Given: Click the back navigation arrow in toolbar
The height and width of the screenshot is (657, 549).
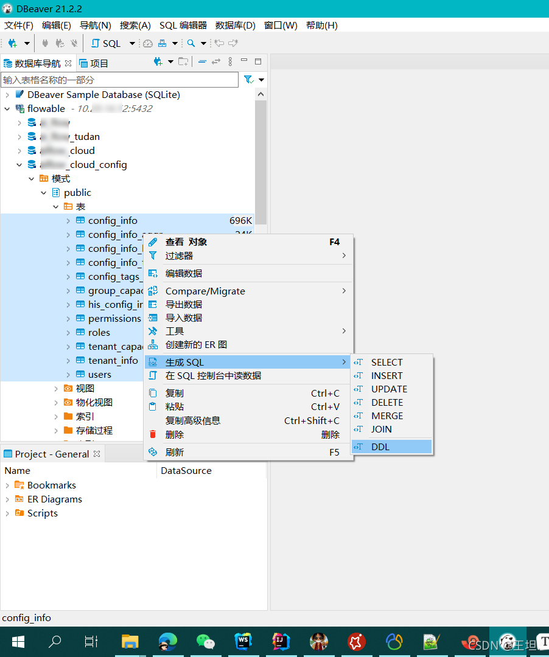Looking at the screenshot, I should 219,43.
